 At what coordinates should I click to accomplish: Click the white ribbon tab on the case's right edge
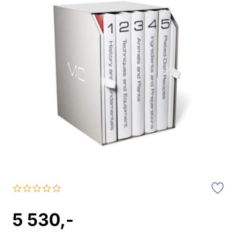tap(176, 73)
